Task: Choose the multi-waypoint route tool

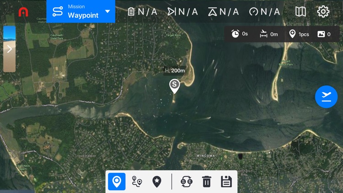Action: (x=137, y=182)
